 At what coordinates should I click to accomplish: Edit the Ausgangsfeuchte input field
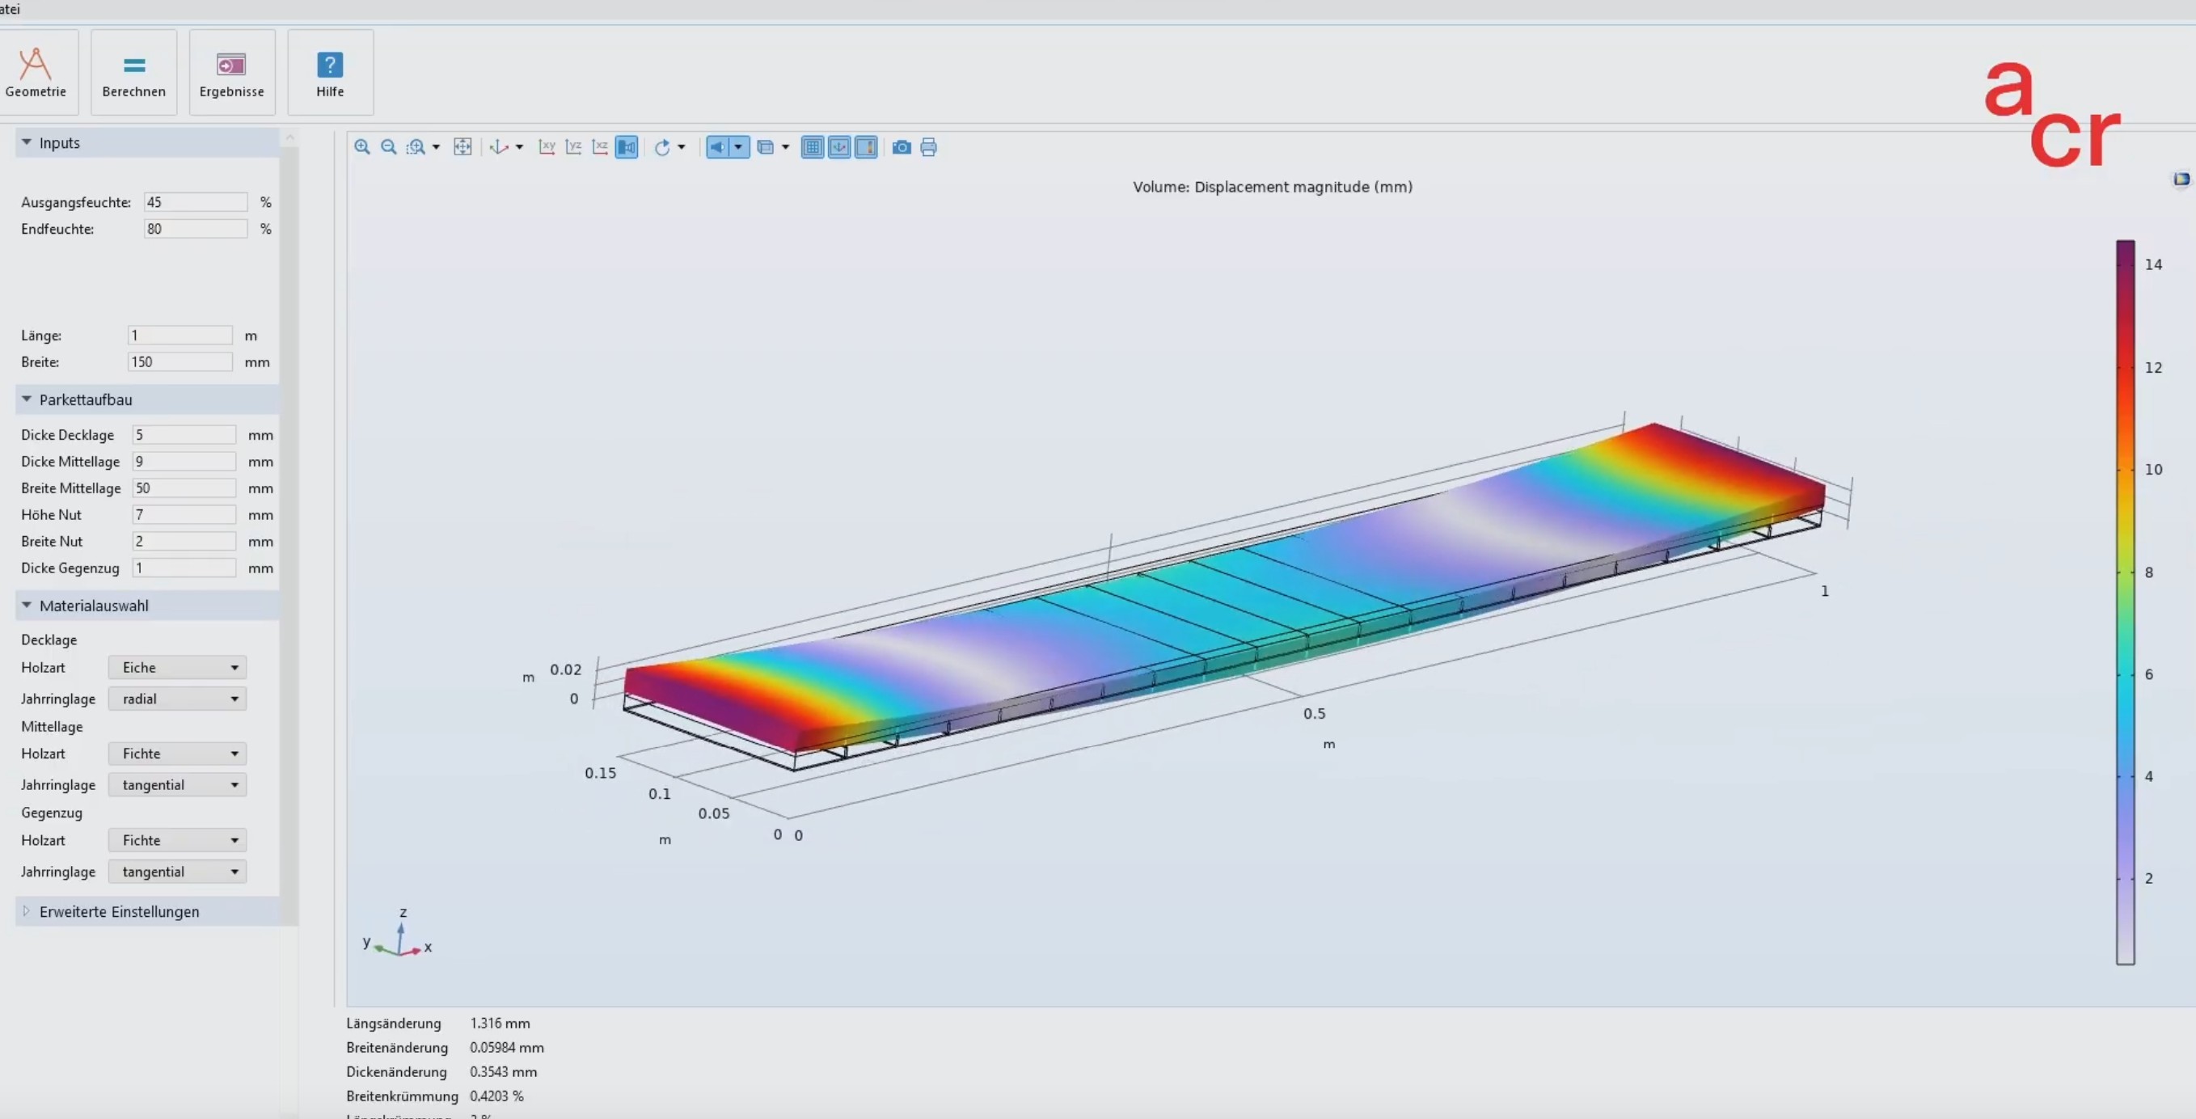pos(195,202)
